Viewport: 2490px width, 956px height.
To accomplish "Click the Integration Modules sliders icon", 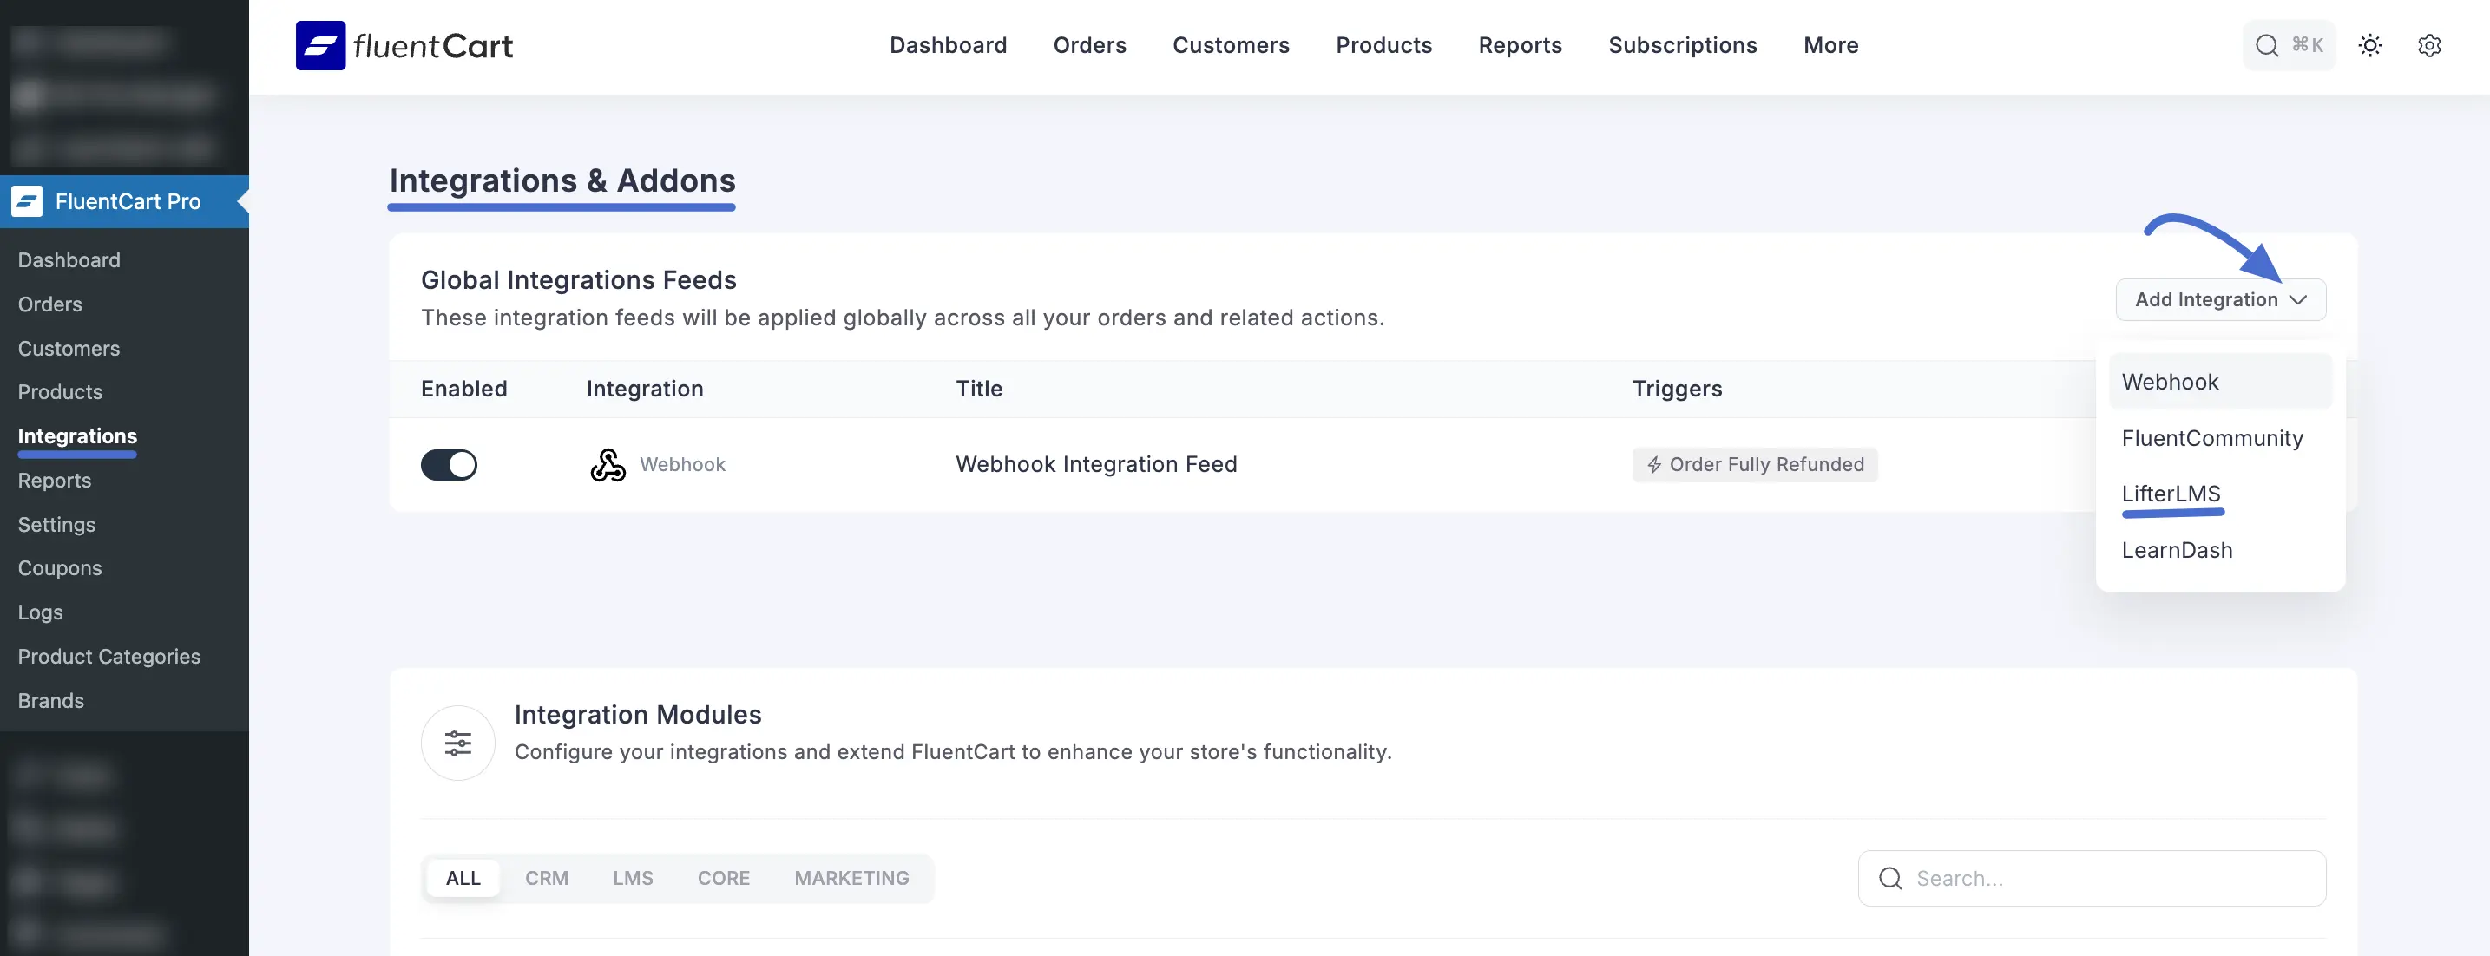I will pos(457,743).
